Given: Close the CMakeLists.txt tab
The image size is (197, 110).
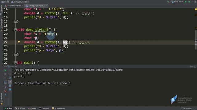Looking at the screenshot, I should (22, 6).
